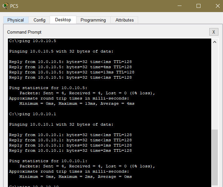Image resolution: width=223 pixels, height=187 pixels.
Task: Click 'Ping statistics for 10.0.10.5' line
Action: pyautogui.click(x=48, y=88)
